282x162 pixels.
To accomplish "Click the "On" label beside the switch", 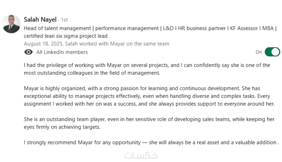I will click(x=259, y=52).
